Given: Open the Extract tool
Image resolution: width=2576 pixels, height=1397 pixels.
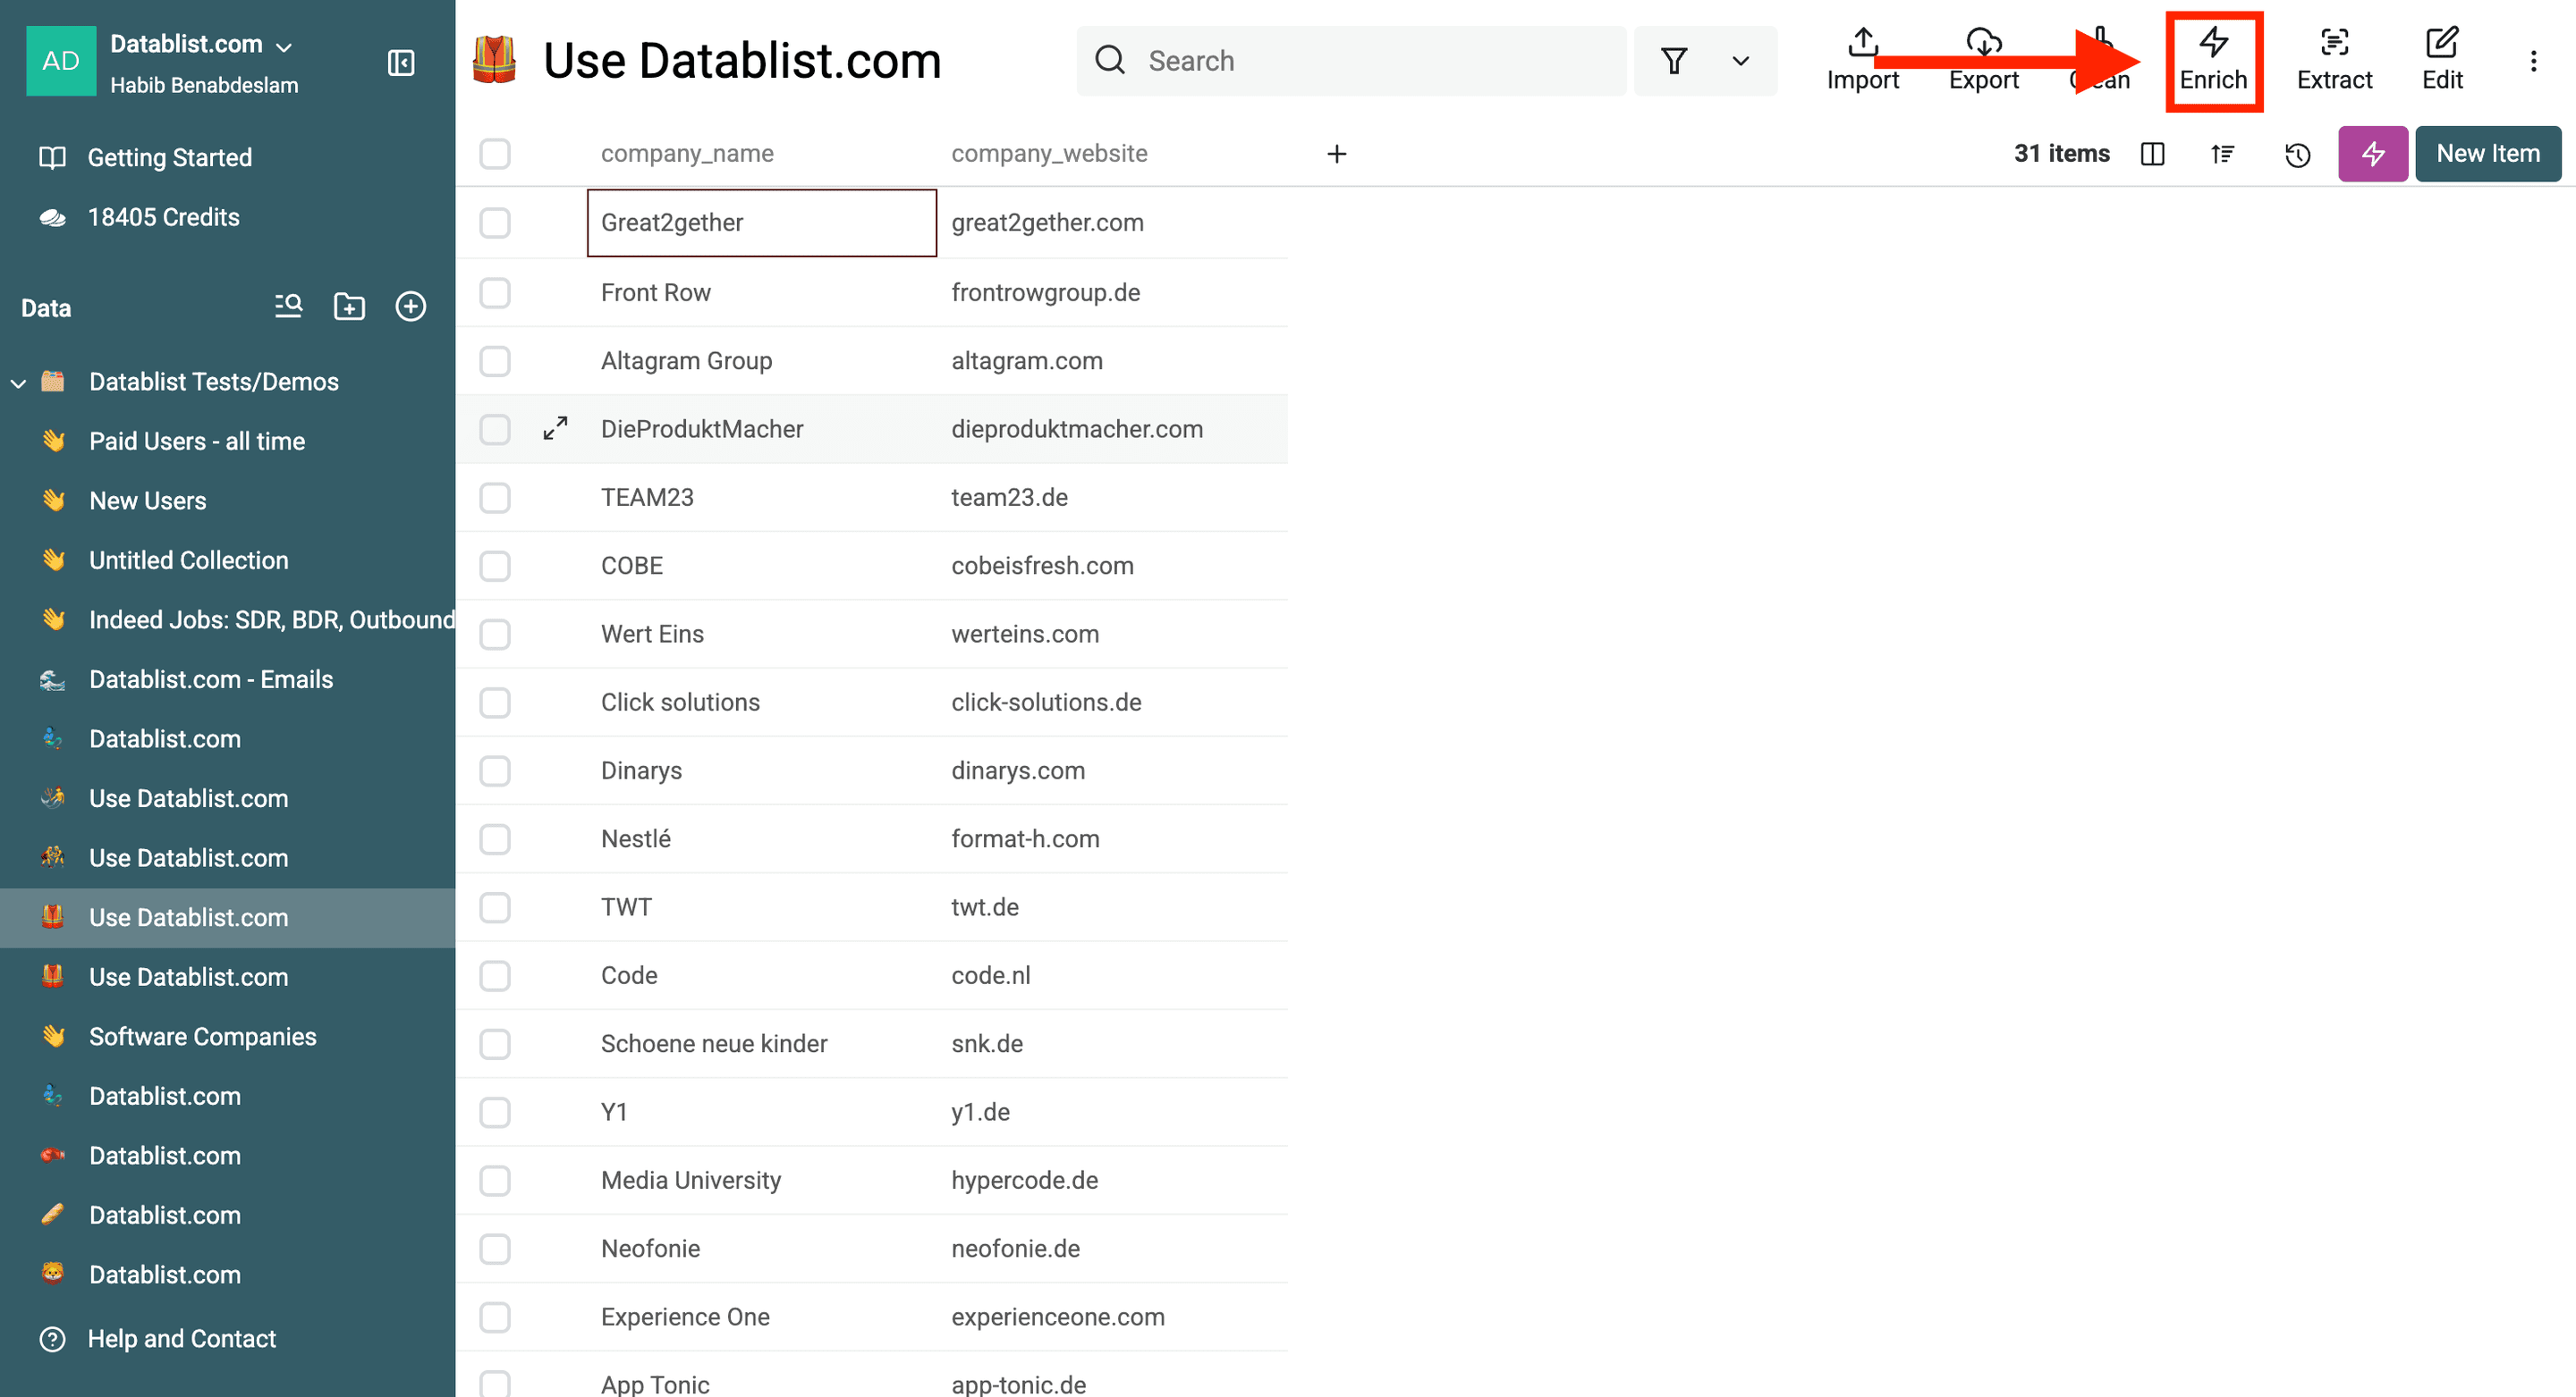Looking at the screenshot, I should point(2334,61).
